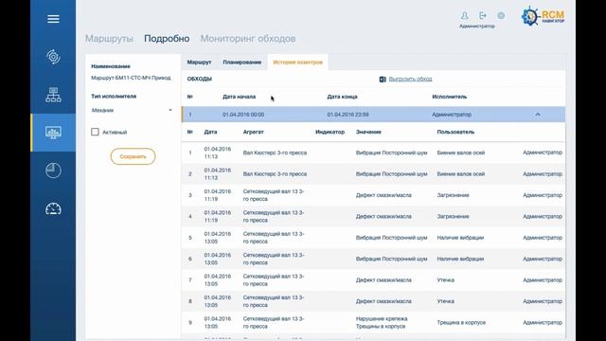
Task: Open the speedometer gauge sidebar icon
Action: click(x=53, y=208)
